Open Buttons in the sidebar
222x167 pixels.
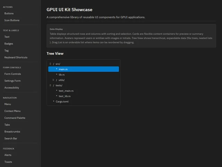tap(9, 13)
